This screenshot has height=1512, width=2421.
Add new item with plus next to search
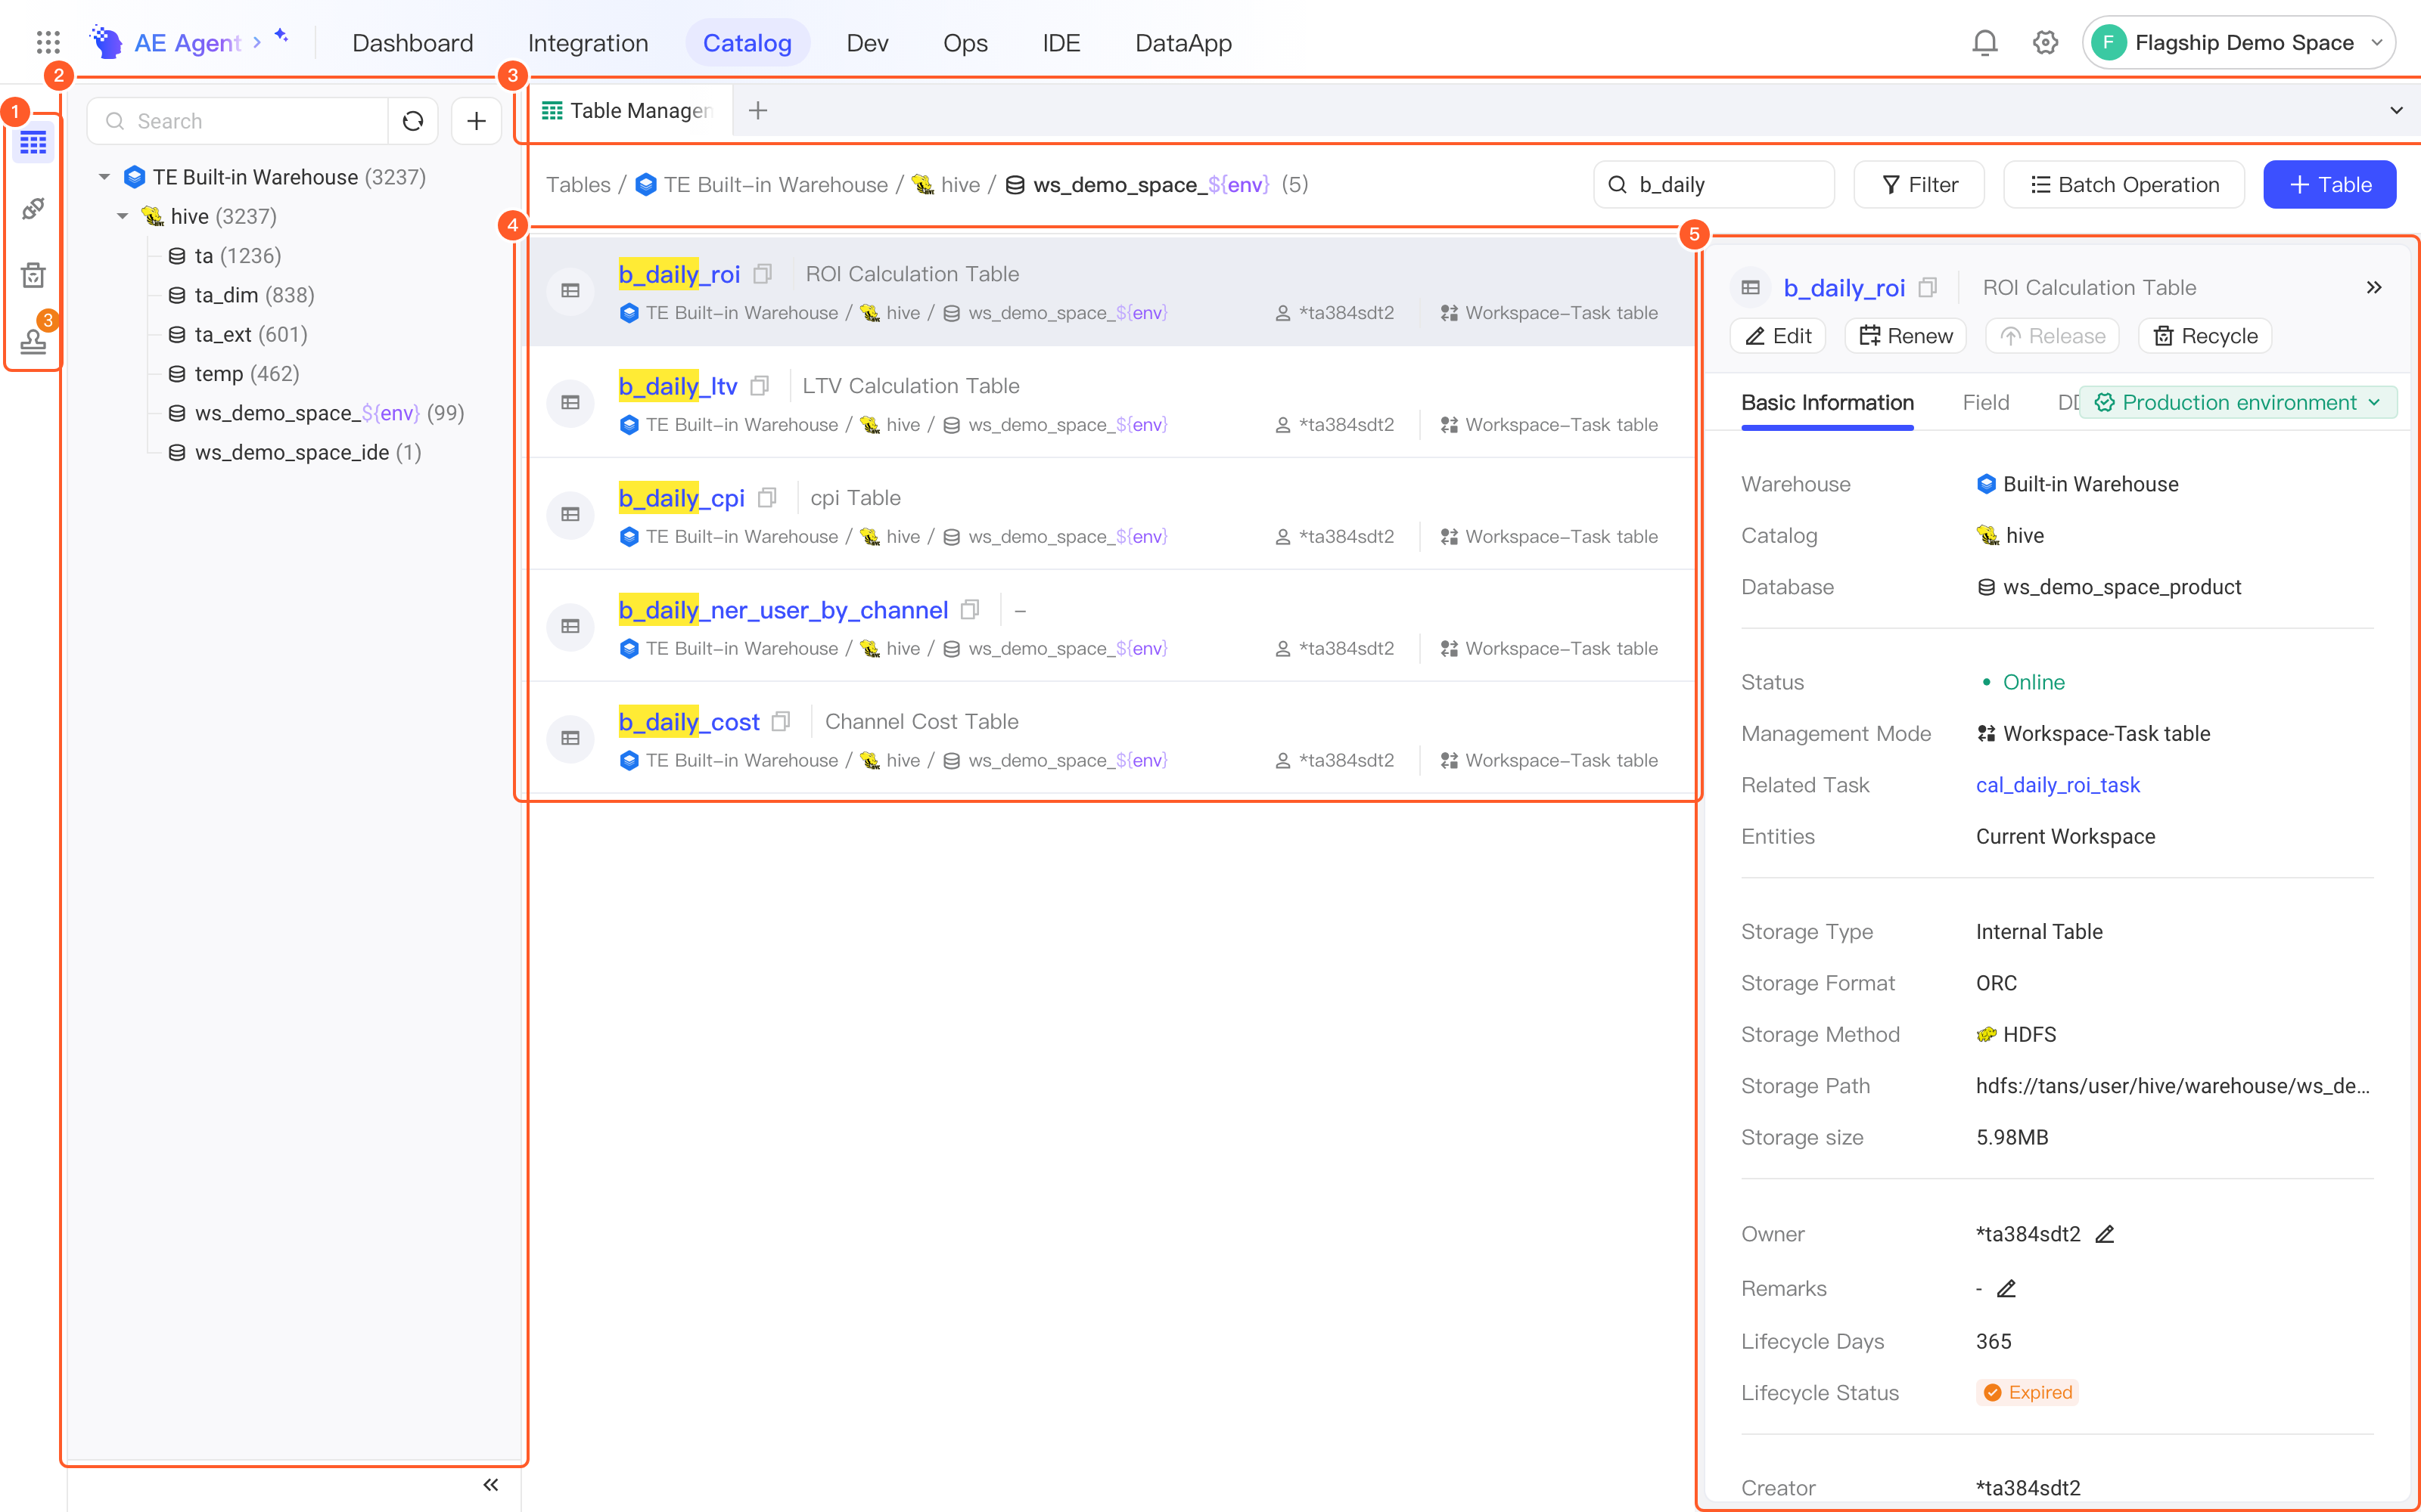tap(476, 121)
